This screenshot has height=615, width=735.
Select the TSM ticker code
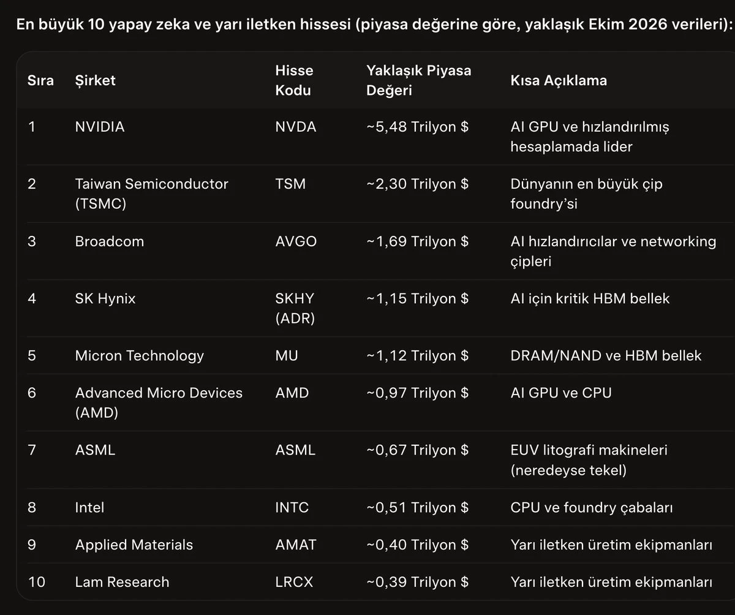290,184
